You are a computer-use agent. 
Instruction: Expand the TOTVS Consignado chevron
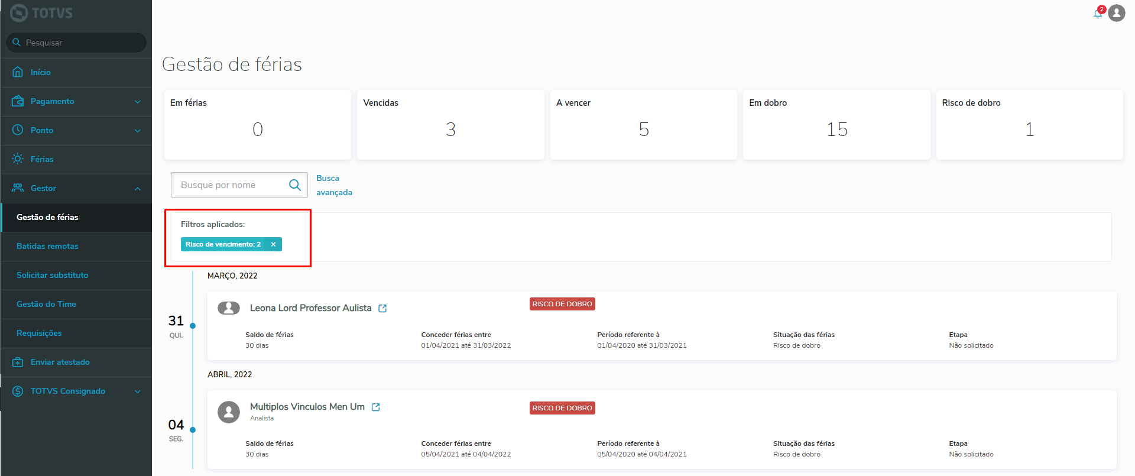pos(138,391)
